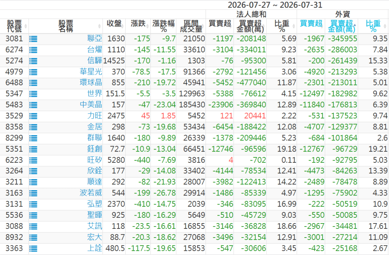This screenshot has width=389, height=255.
Task: Open list icon for stock 5536 聖暉
Action: (33, 216)
